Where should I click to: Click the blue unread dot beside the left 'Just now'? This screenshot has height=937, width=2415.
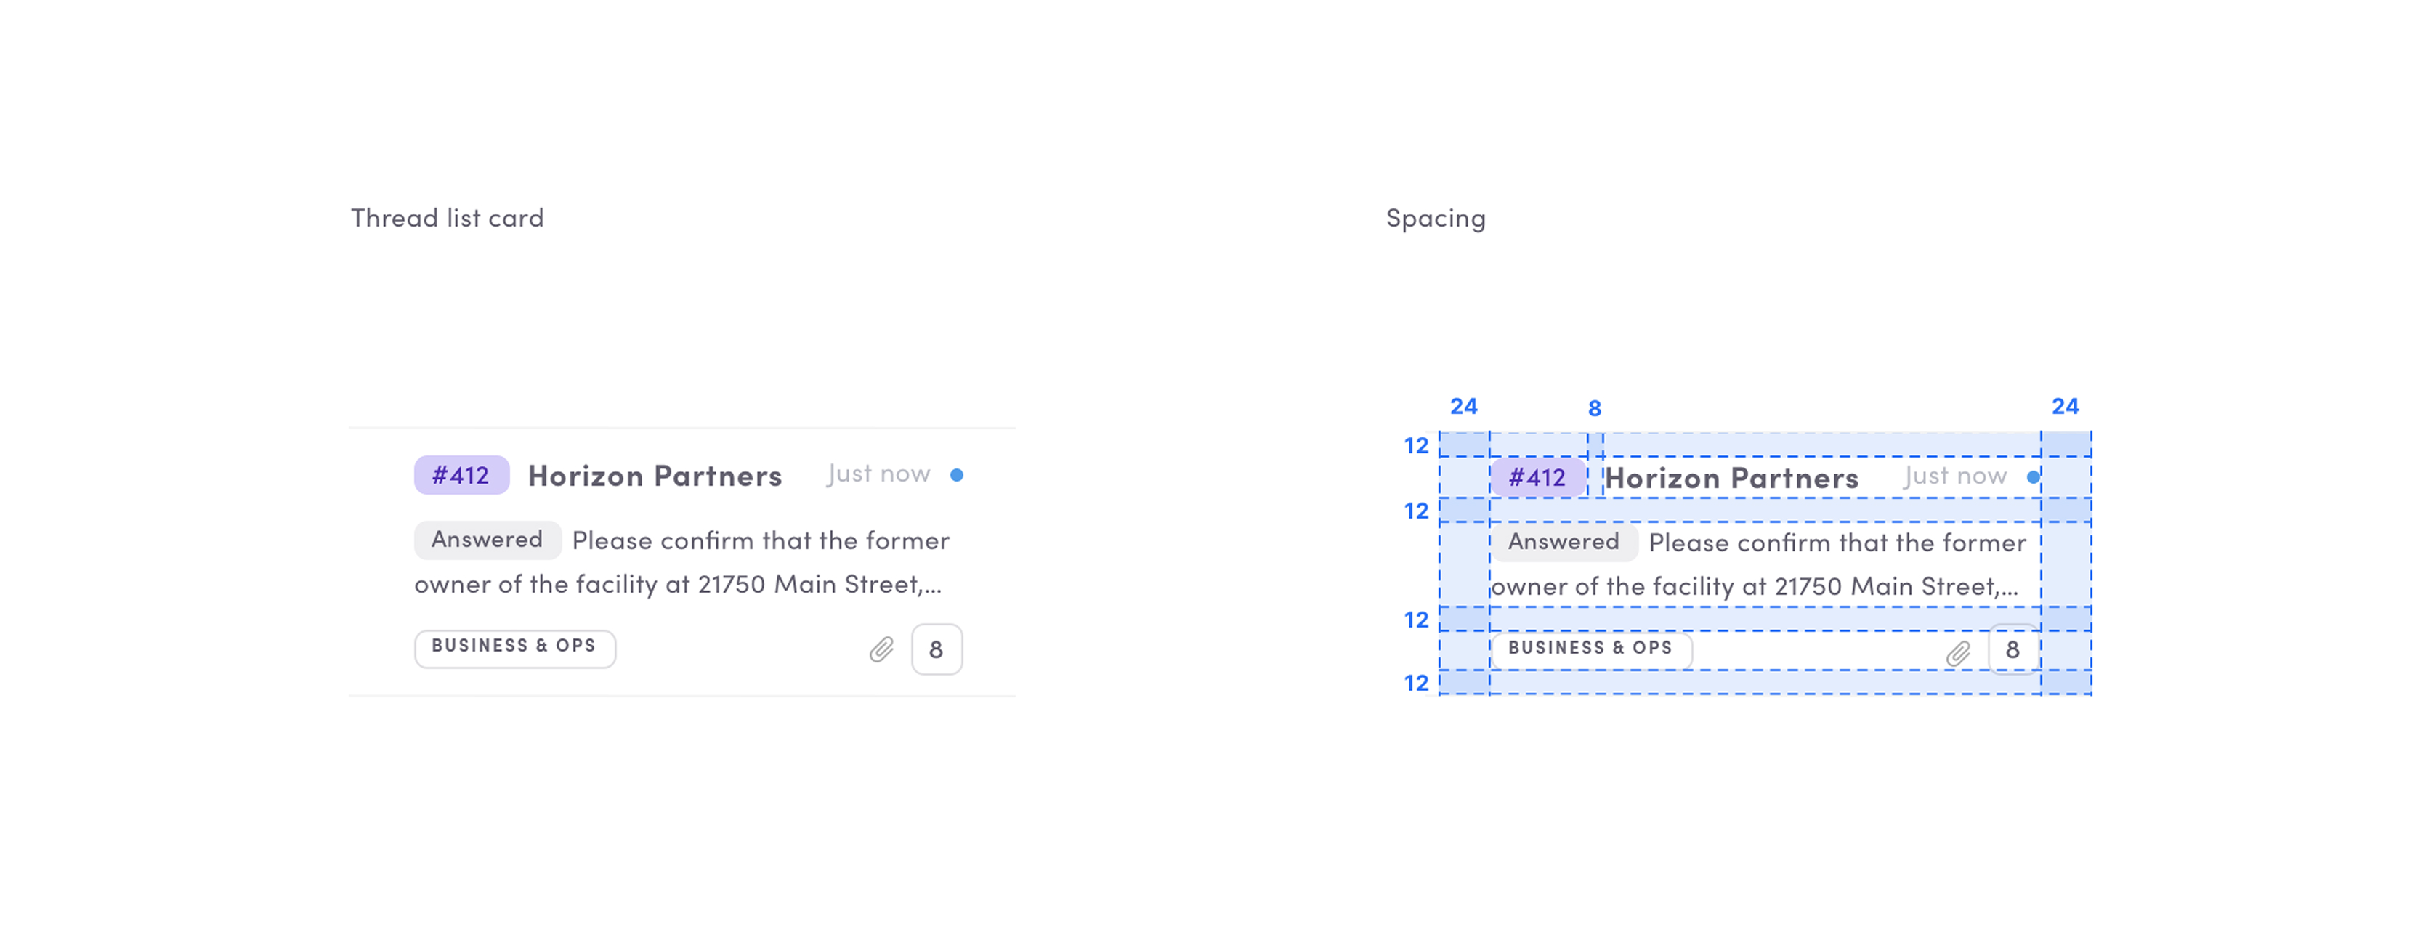[956, 475]
